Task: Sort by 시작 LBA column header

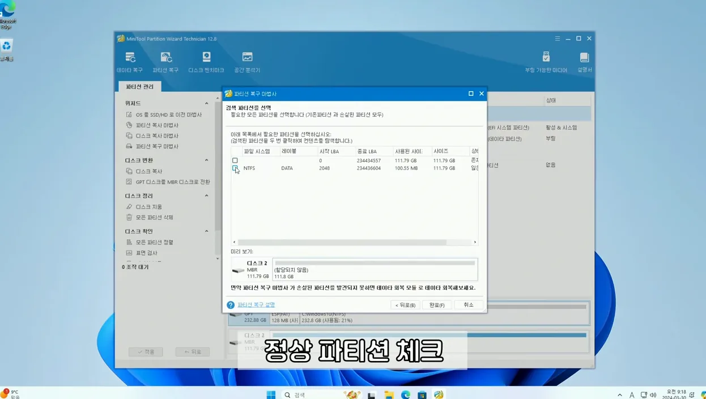Action: click(x=336, y=151)
